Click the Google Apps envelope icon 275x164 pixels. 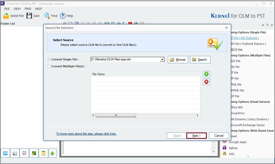[224, 141]
